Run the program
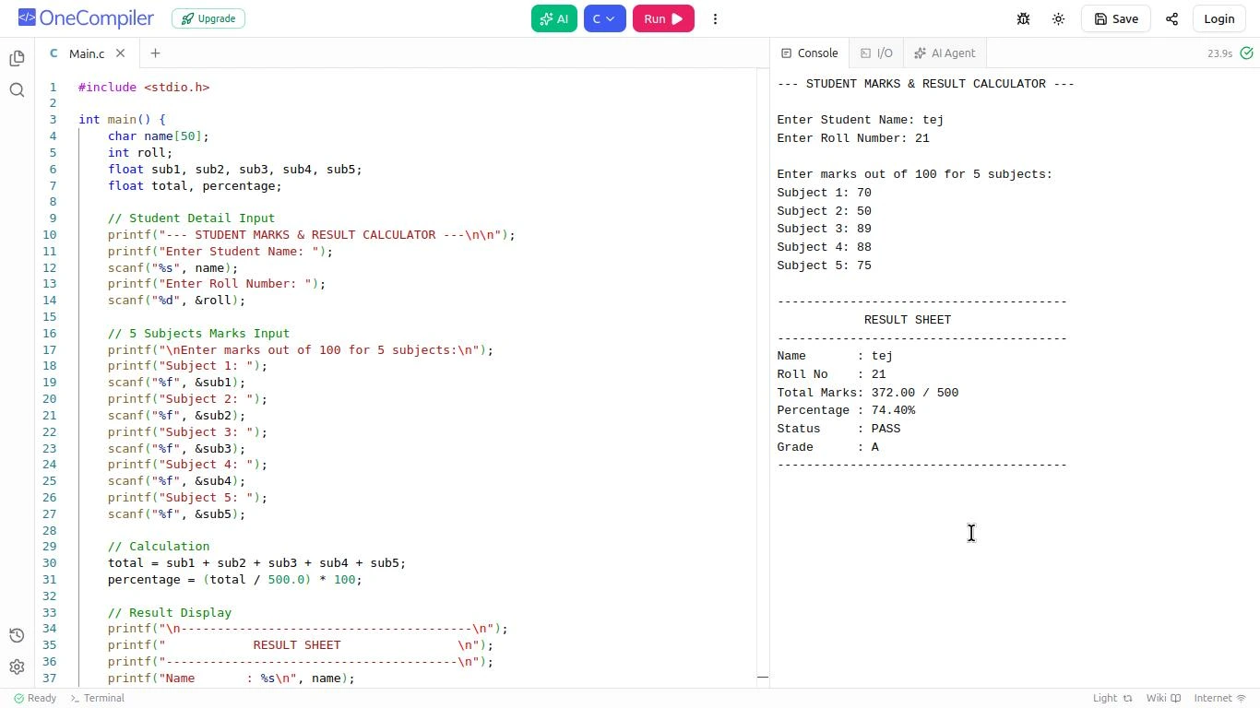 pos(663,18)
